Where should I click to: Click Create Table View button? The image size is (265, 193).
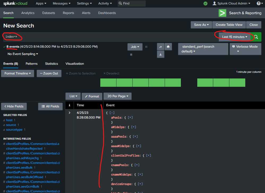pos(229,25)
